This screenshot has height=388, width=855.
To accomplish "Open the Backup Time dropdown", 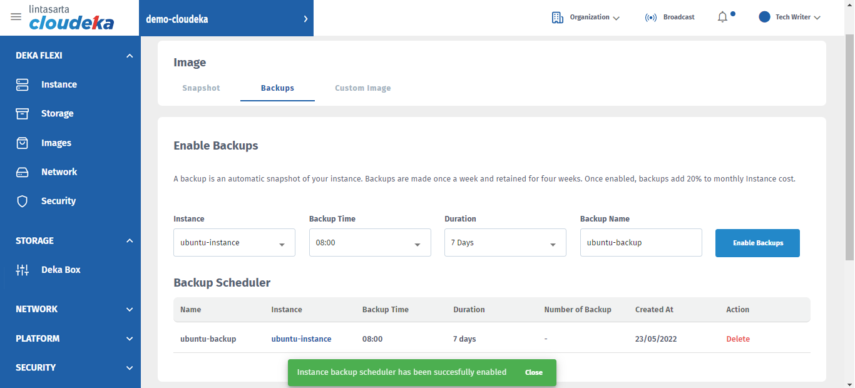I will [x=369, y=243].
